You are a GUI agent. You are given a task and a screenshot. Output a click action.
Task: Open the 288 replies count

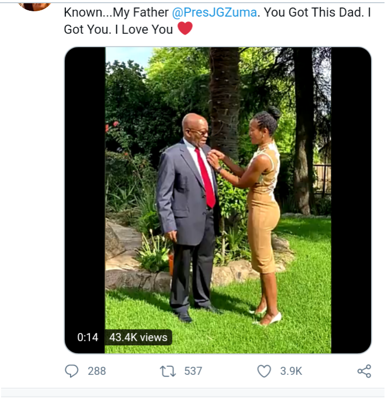[x=96, y=371]
